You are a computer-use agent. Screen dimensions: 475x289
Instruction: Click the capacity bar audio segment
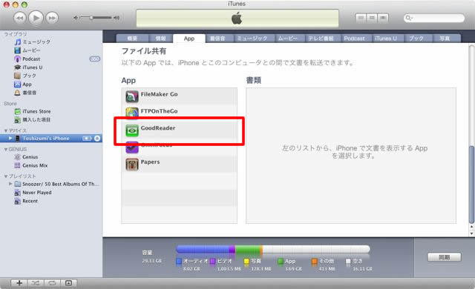click(x=203, y=249)
